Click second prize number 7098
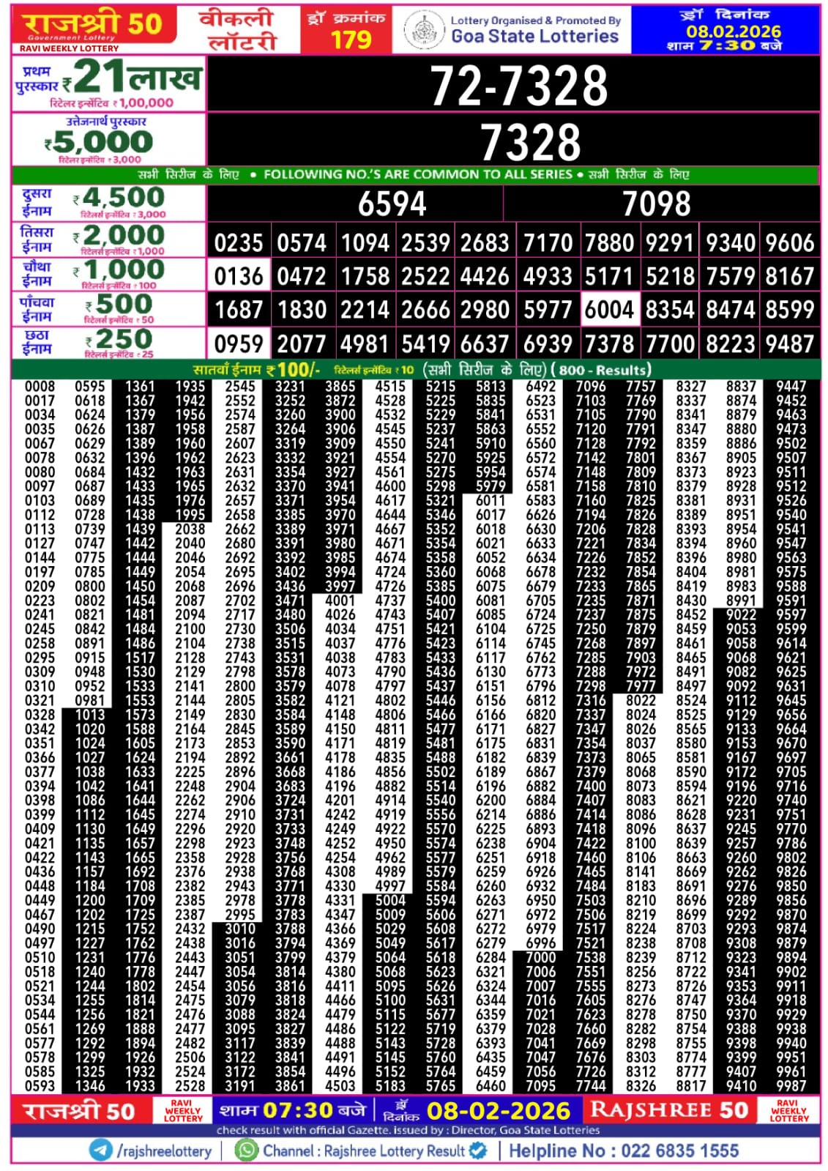This screenshot has width=828, height=1171. [656, 204]
